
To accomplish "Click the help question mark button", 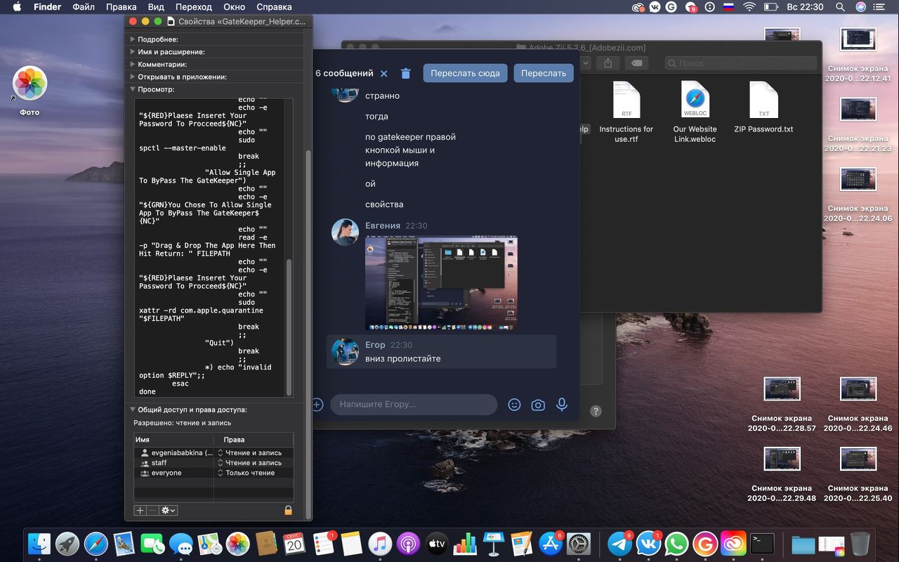I will 596,412.
